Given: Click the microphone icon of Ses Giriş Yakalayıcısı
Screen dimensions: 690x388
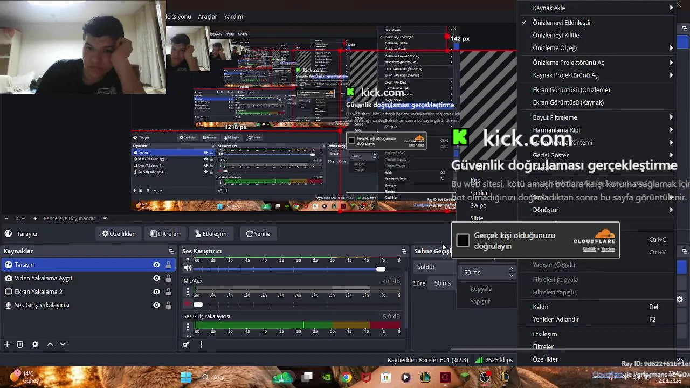Looking at the screenshot, I should point(8,305).
